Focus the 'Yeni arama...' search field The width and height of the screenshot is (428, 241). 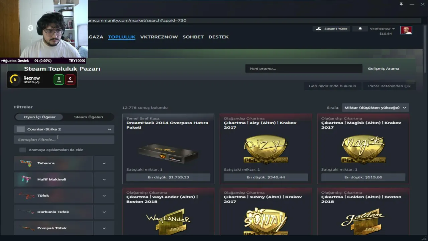point(304,69)
